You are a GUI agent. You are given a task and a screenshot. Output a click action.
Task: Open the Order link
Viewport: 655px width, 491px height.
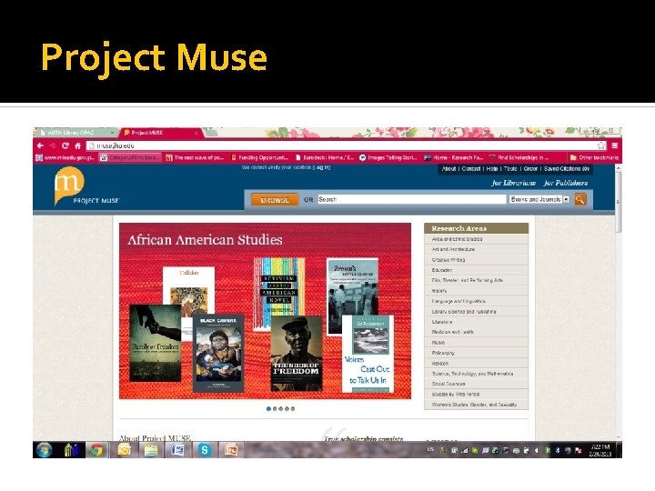530,169
